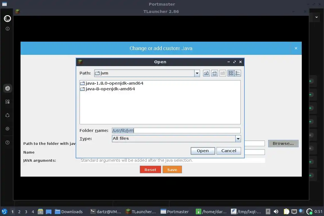Viewport: 324px width, 216px height.
Task: Click the folder icon beside java-1.8.0-openjdk-amd64
Action: [82, 83]
